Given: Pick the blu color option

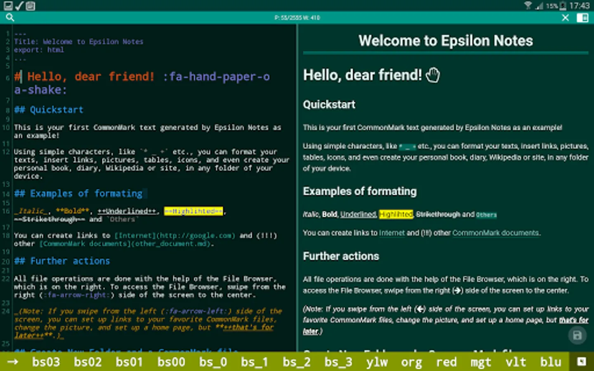Looking at the screenshot, I should [x=551, y=362].
